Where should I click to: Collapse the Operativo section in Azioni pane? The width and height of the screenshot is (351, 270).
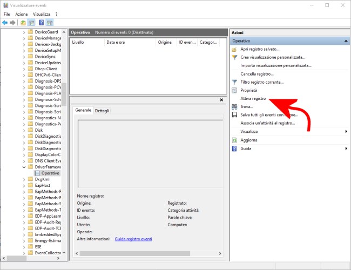[x=346, y=41]
